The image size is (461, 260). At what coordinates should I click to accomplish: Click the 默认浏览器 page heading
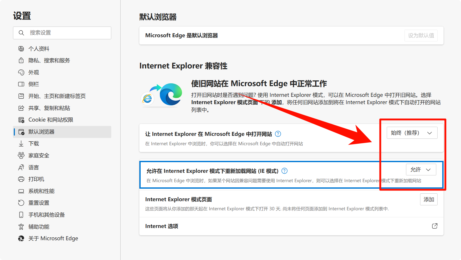tap(158, 17)
